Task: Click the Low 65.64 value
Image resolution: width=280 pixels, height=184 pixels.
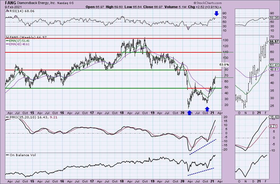Action: [133, 7]
